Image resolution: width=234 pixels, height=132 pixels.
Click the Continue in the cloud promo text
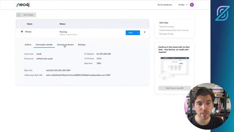coord(174,49)
